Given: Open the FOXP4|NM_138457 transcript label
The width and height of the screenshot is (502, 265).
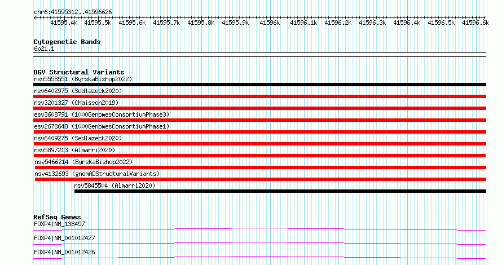Looking at the screenshot, I should (x=59, y=224).
